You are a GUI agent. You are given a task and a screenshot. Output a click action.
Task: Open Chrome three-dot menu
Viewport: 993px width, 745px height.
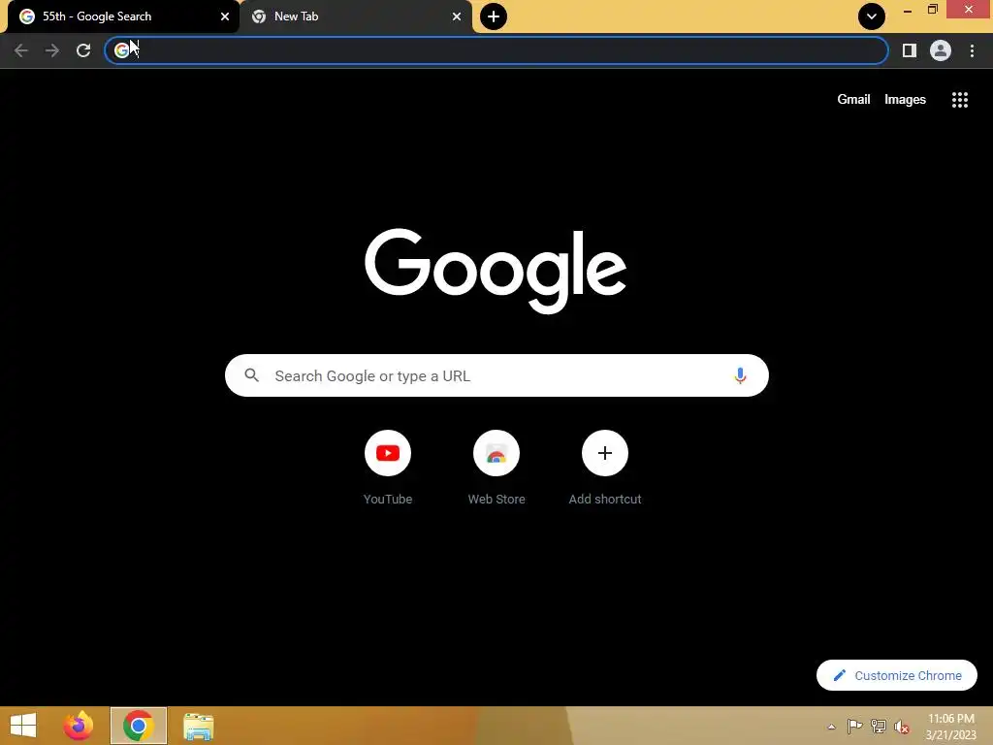tap(972, 50)
